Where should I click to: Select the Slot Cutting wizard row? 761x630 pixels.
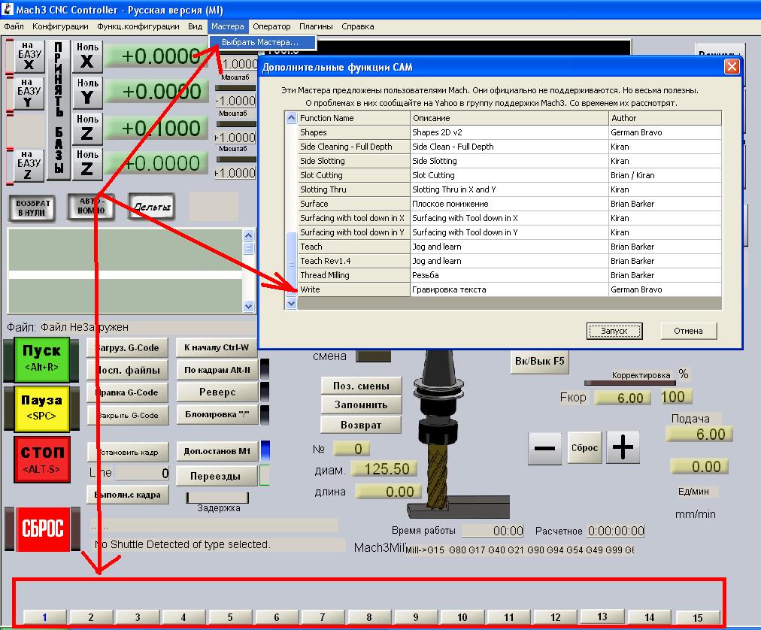(509, 175)
